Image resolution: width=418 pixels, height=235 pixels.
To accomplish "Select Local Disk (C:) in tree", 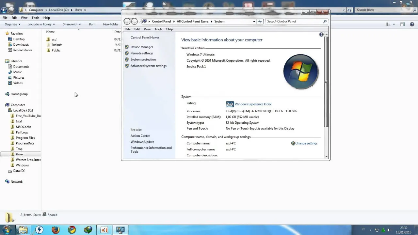I will point(23,110).
